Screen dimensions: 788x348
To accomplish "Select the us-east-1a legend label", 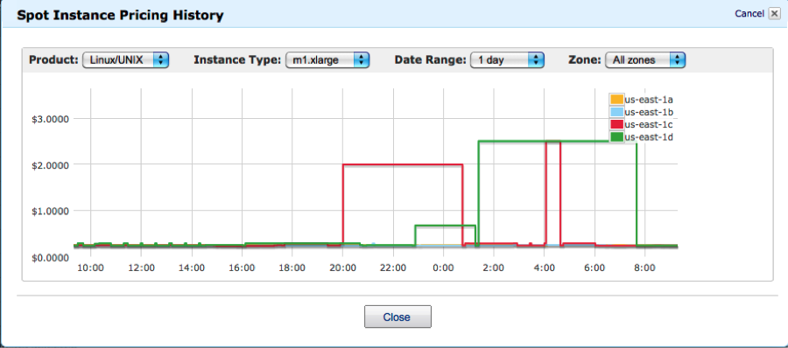I will (648, 100).
